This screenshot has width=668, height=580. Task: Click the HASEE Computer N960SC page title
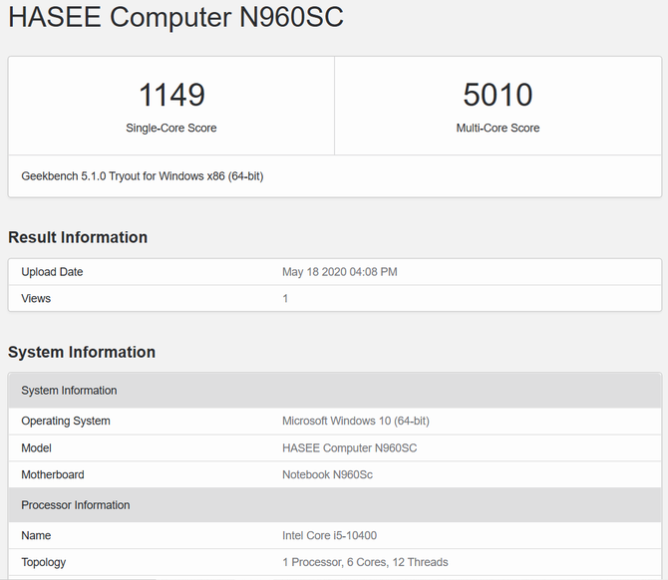click(175, 17)
